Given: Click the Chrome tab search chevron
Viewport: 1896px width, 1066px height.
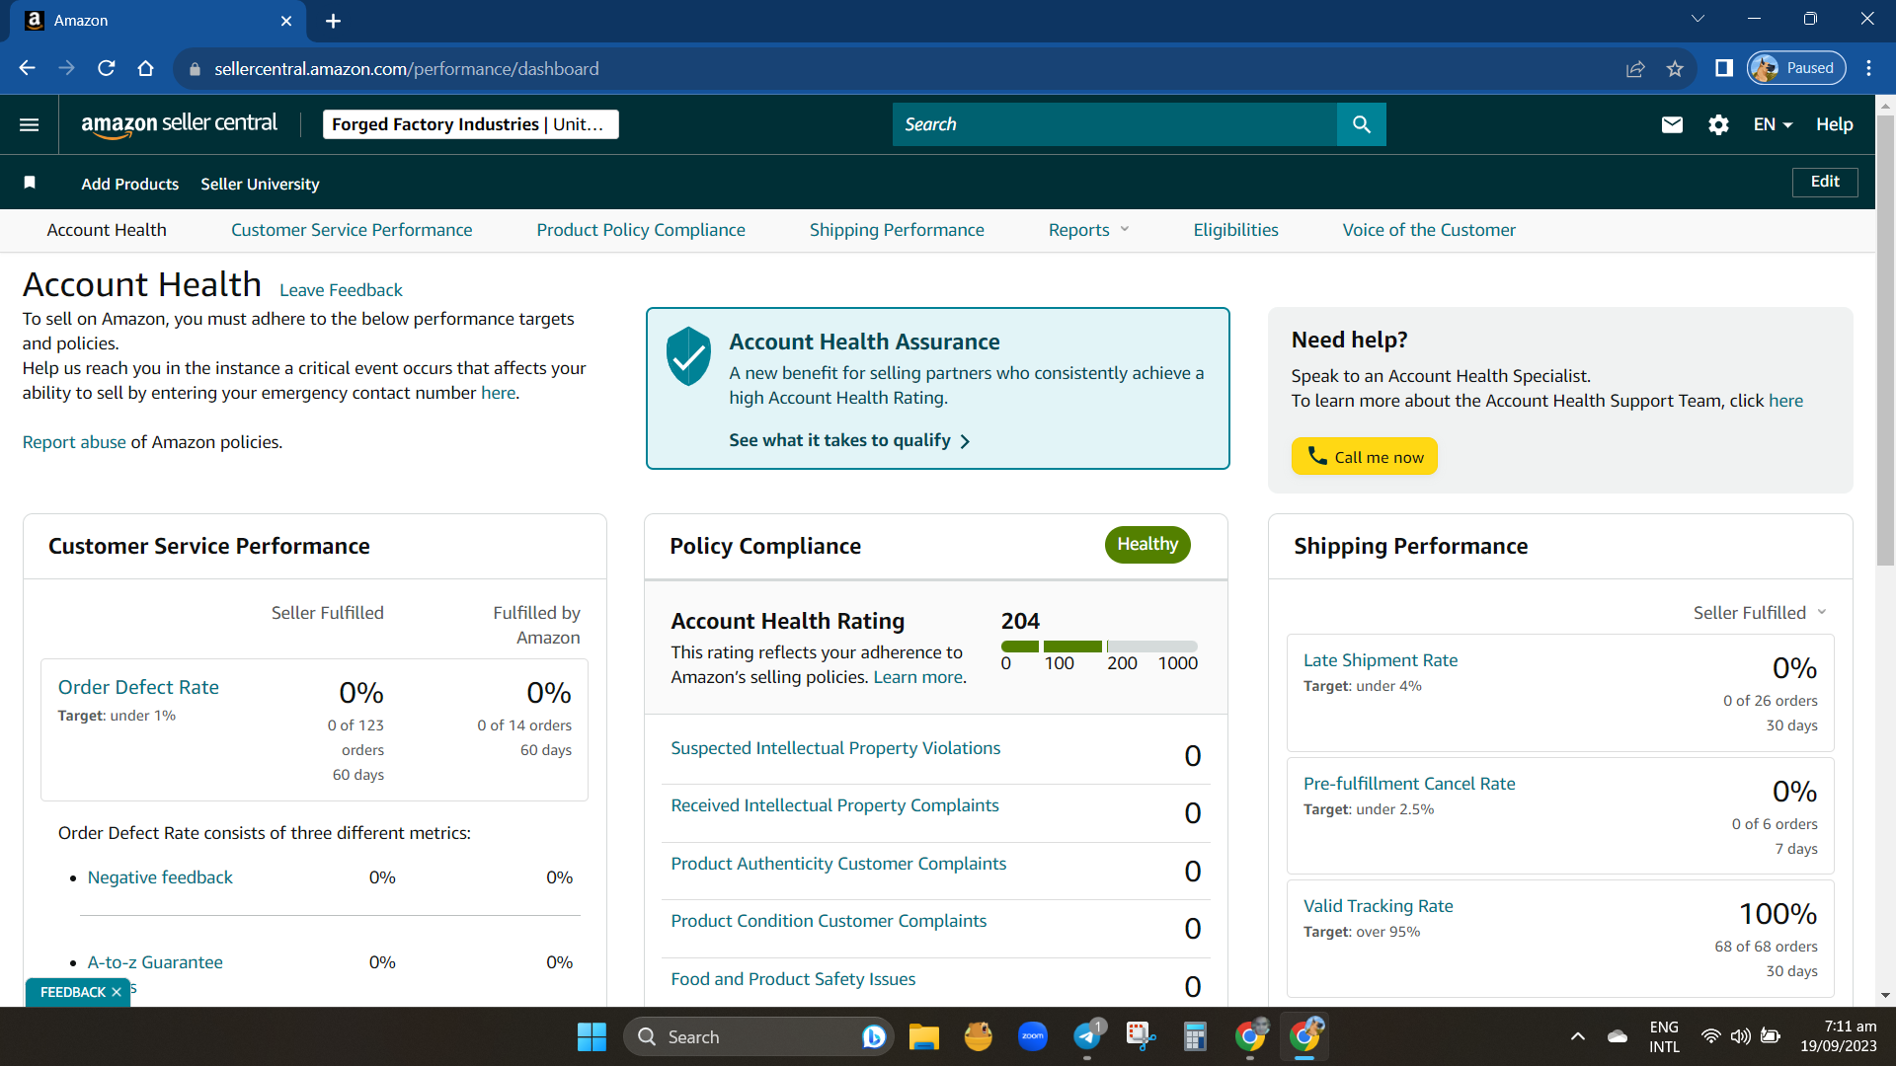Looking at the screenshot, I should tap(1698, 19).
